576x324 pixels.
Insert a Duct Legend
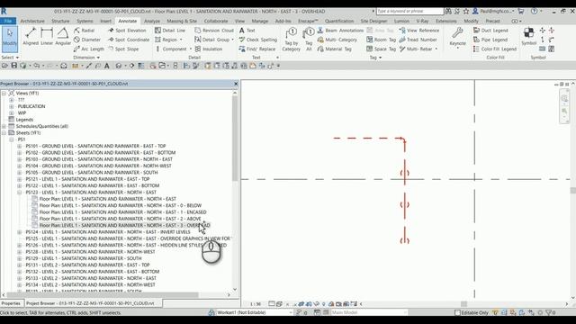coord(490,30)
